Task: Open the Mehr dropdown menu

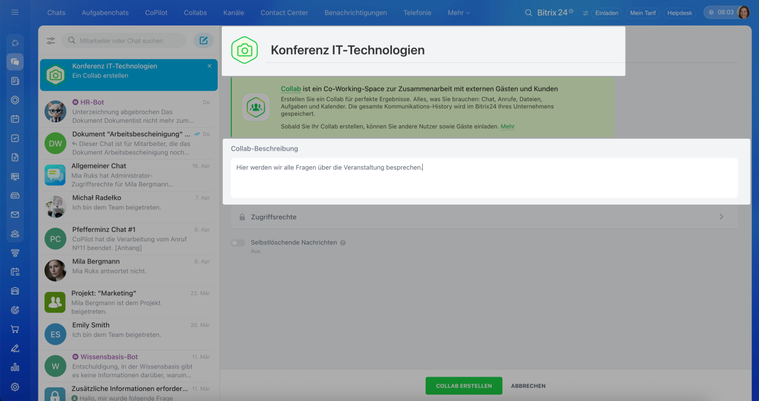Action: pos(458,12)
